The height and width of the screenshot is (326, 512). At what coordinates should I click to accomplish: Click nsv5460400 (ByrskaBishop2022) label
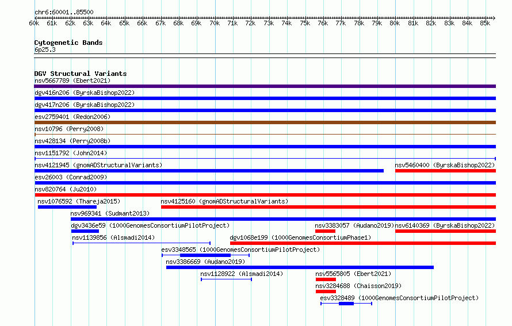coord(445,165)
